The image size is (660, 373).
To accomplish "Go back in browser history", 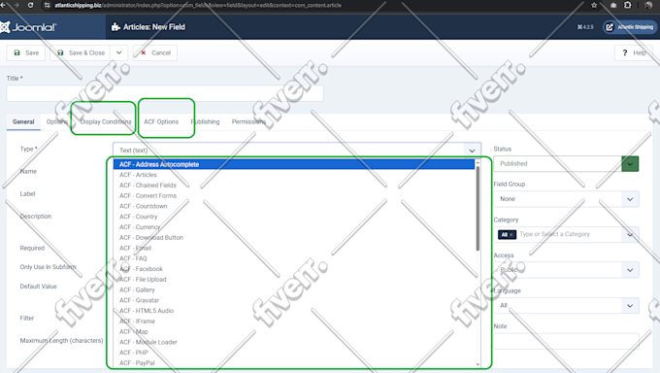I will pyautogui.click(x=3, y=5).
